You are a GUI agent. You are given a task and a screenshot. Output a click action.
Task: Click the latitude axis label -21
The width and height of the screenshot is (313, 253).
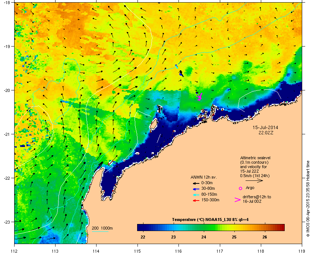pyautogui.click(x=7, y=134)
